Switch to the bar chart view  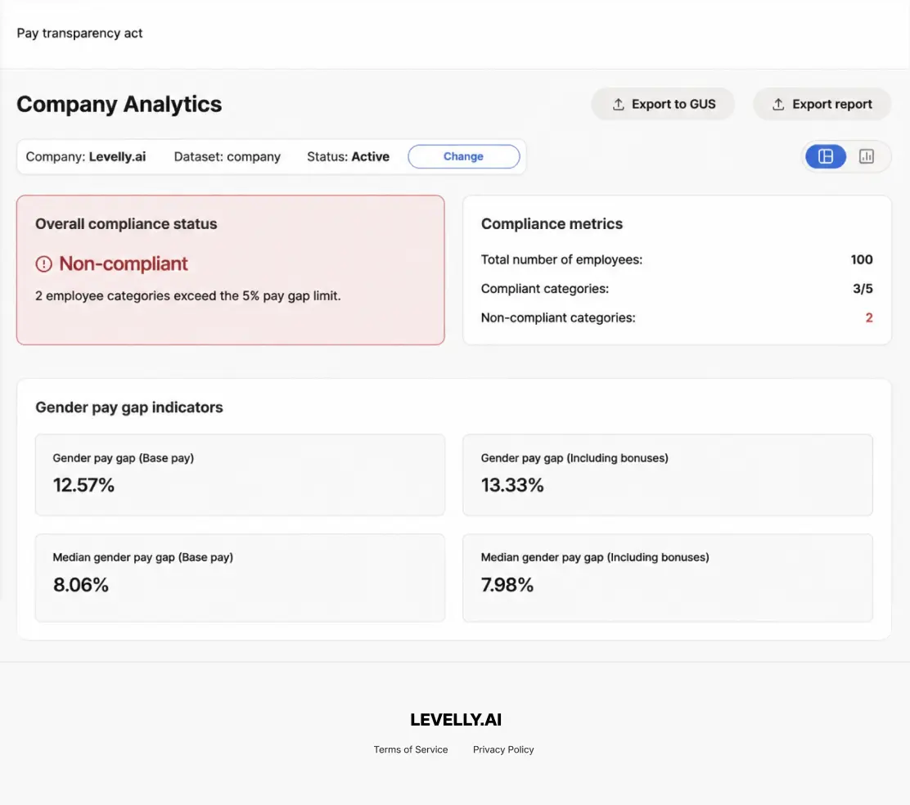point(867,156)
